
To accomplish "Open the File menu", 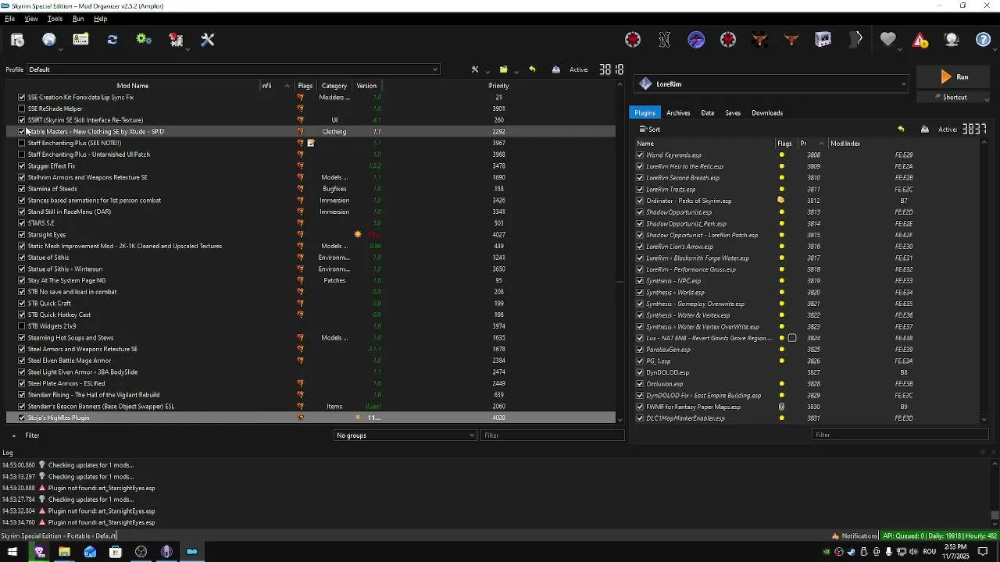I will click(x=9, y=19).
